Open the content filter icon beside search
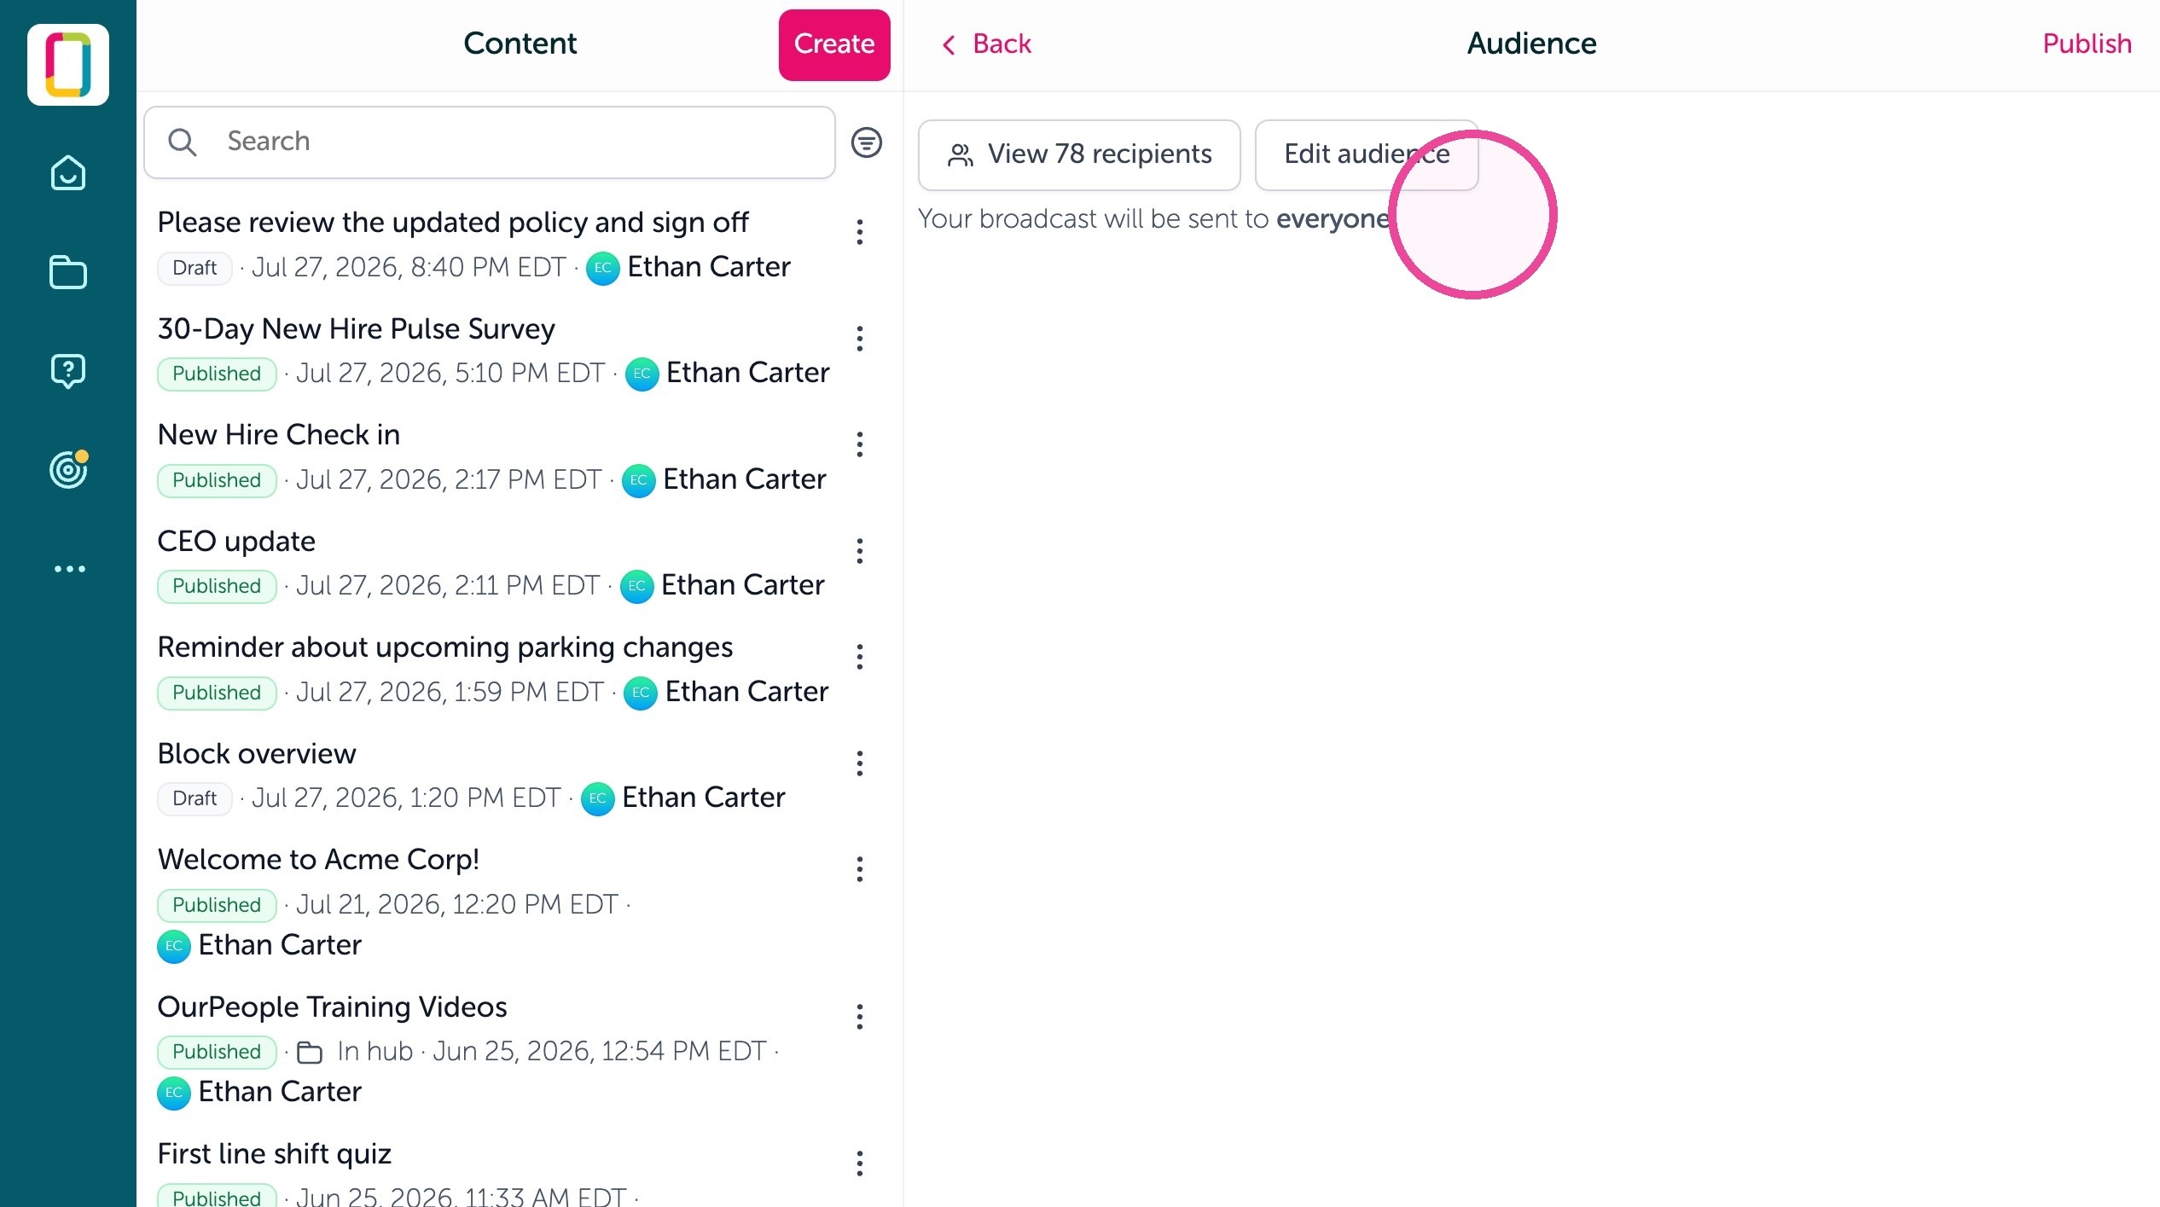Screen dimensions: 2160x1207 [x=866, y=142]
